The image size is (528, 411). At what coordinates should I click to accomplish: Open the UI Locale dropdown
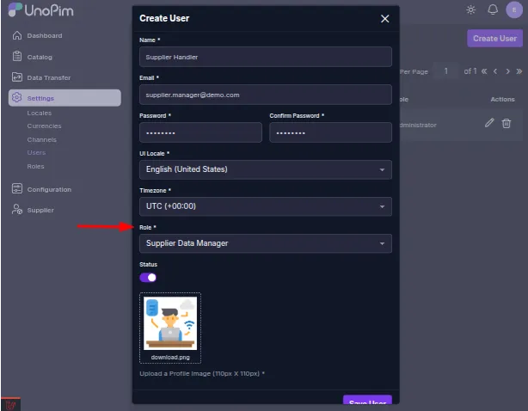point(266,169)
